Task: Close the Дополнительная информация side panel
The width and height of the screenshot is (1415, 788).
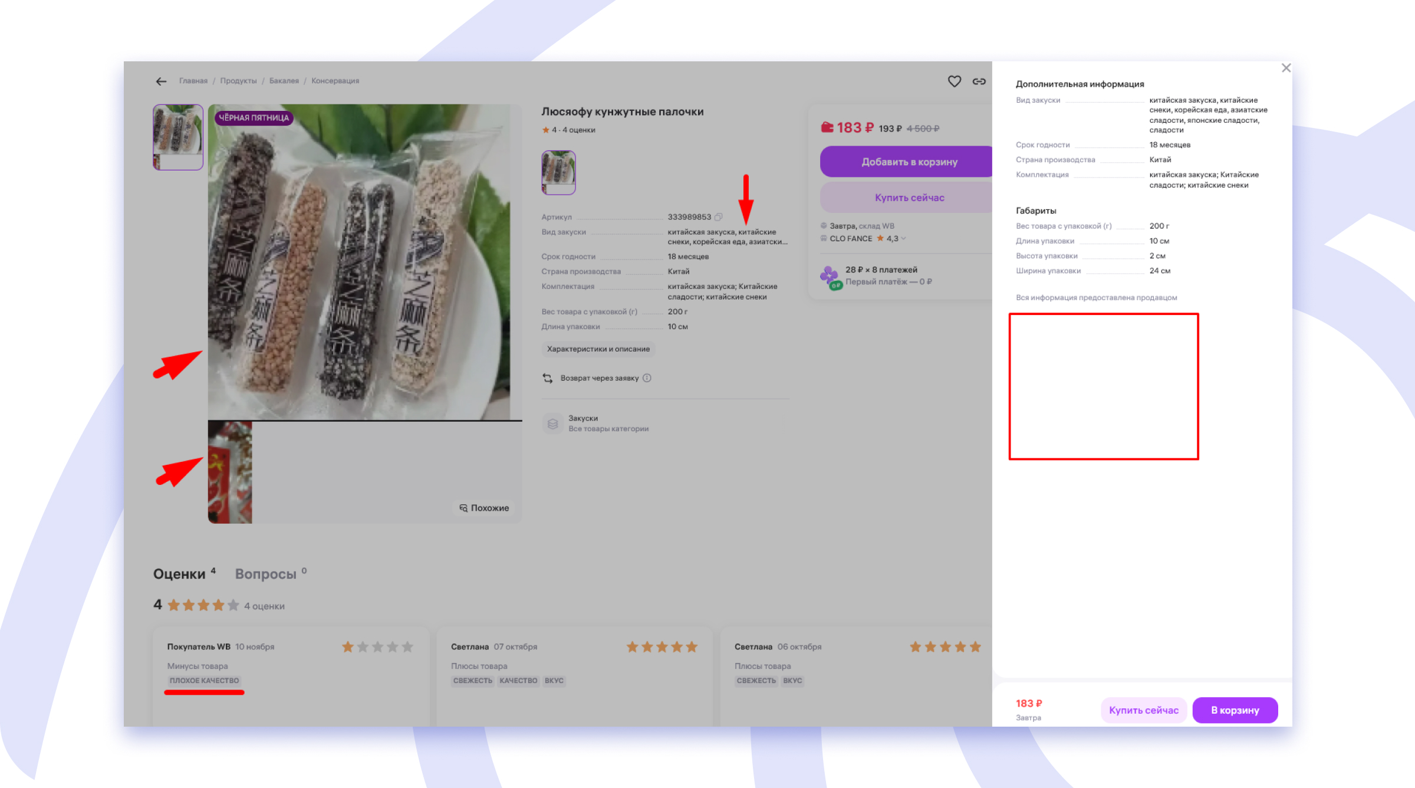Action: click(1286, 68)
